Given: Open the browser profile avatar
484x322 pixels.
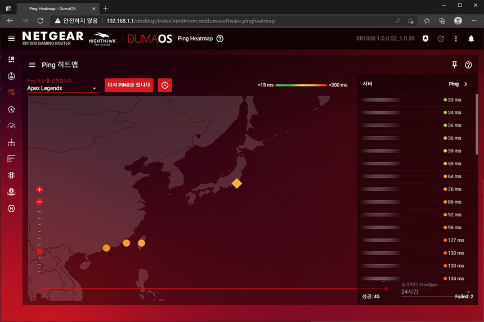Looking at the screenshot, I should click(x=458, y=21).
